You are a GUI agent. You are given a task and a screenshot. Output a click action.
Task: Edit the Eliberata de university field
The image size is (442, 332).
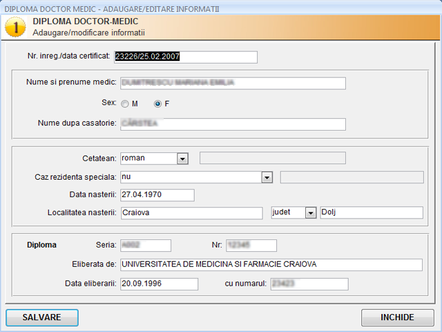(x=270, y=264)
